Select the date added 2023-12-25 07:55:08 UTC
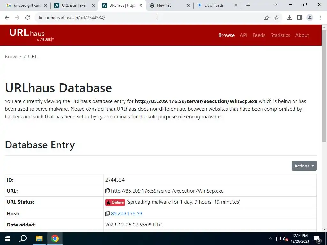The image size is (327, 245). click(x=133, y=225)
